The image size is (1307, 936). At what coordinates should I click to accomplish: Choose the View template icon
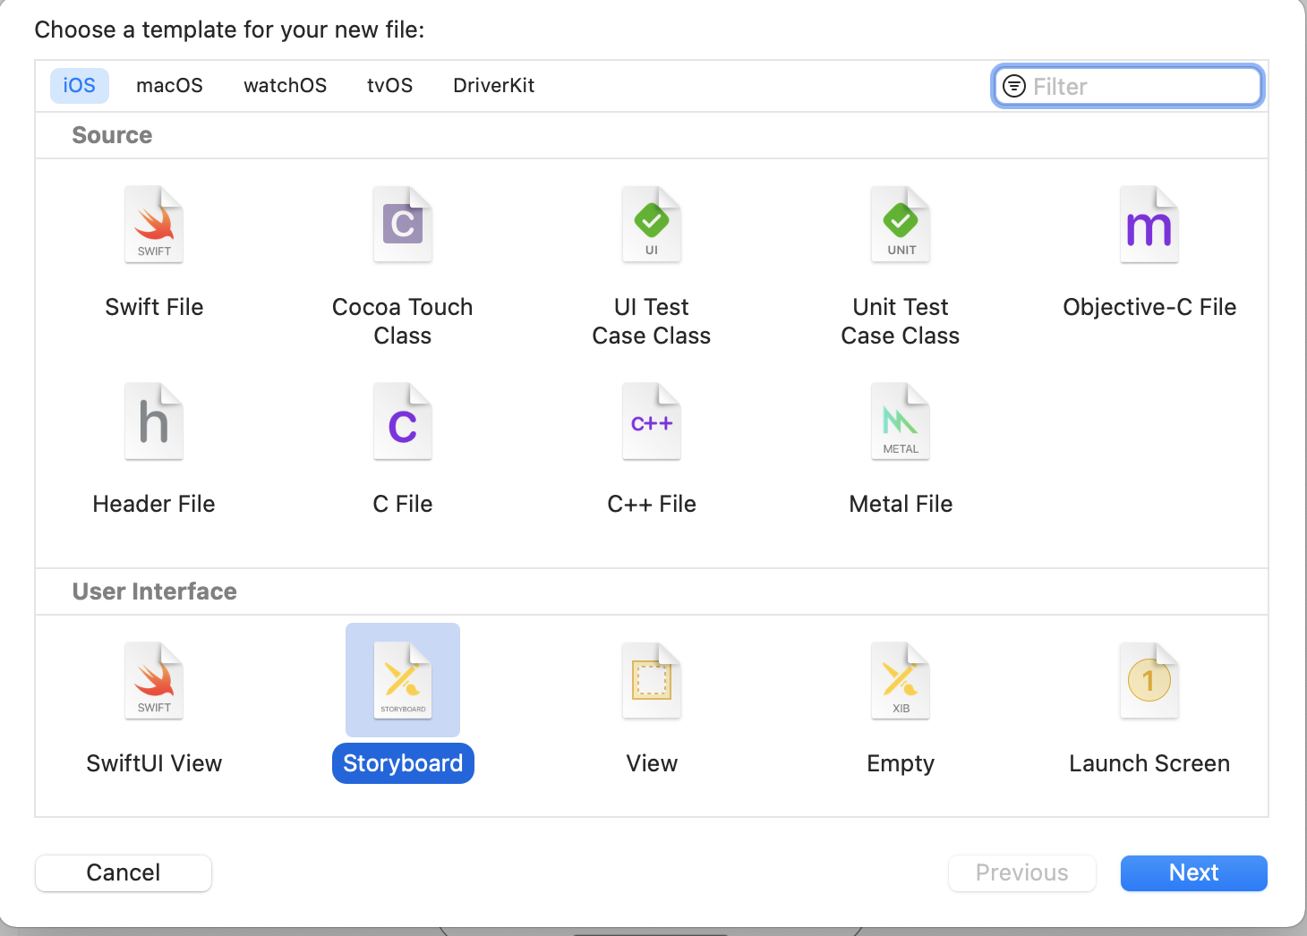(652, 681)
